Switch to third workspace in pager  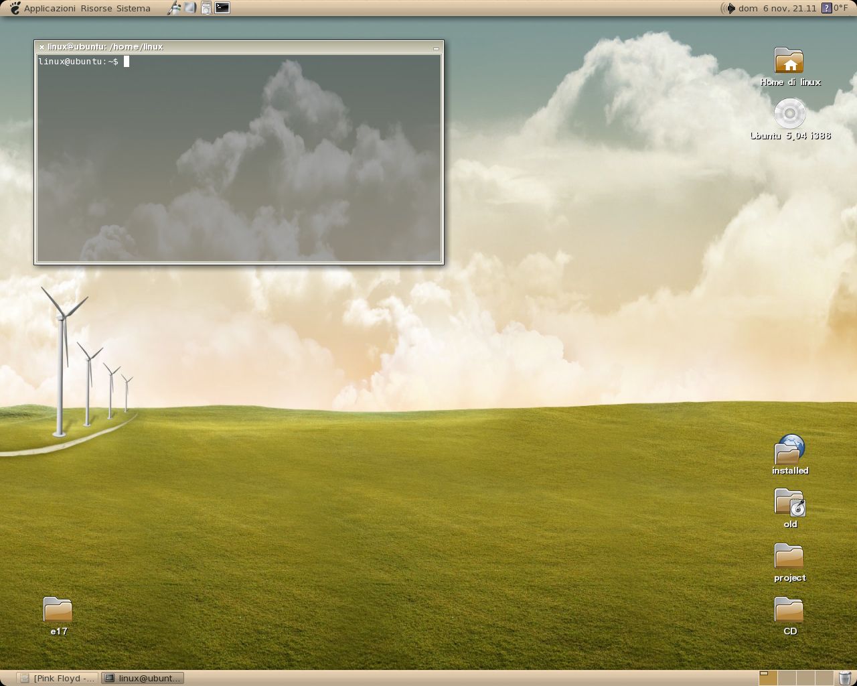point(805,678)
